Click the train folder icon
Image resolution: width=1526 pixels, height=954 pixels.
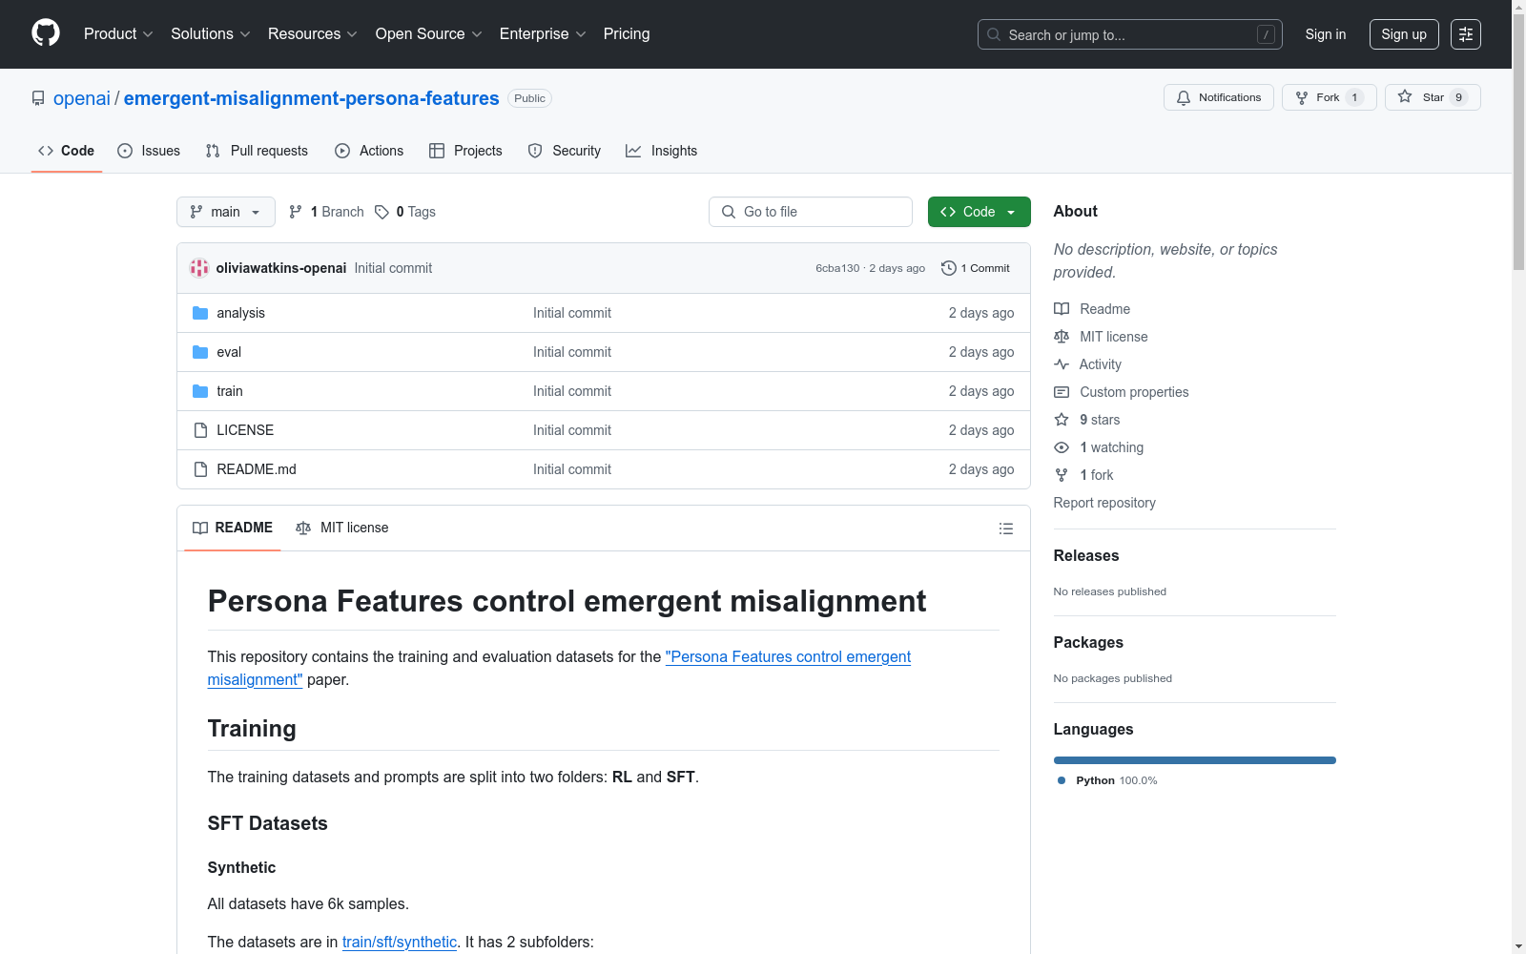click(200, 391)
